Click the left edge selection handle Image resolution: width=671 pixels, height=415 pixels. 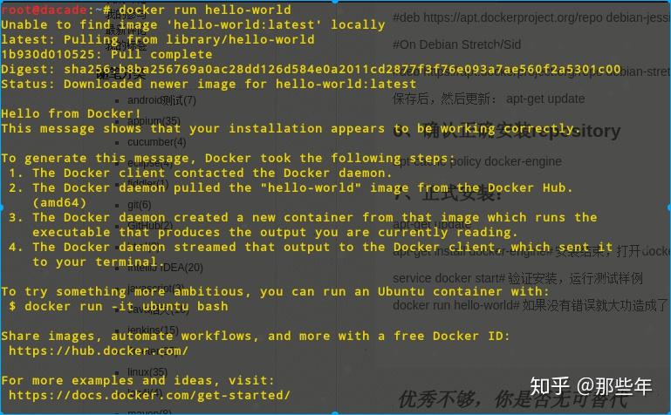point(1,207)
